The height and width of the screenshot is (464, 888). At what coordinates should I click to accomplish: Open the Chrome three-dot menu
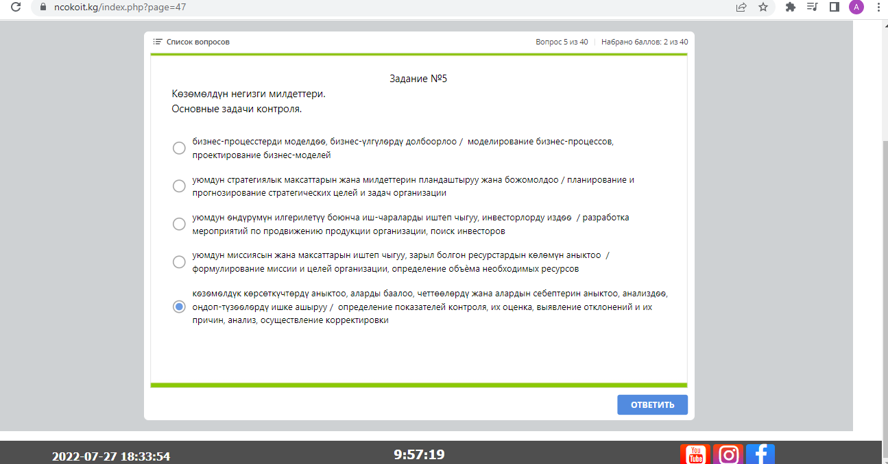coord(878,8)
